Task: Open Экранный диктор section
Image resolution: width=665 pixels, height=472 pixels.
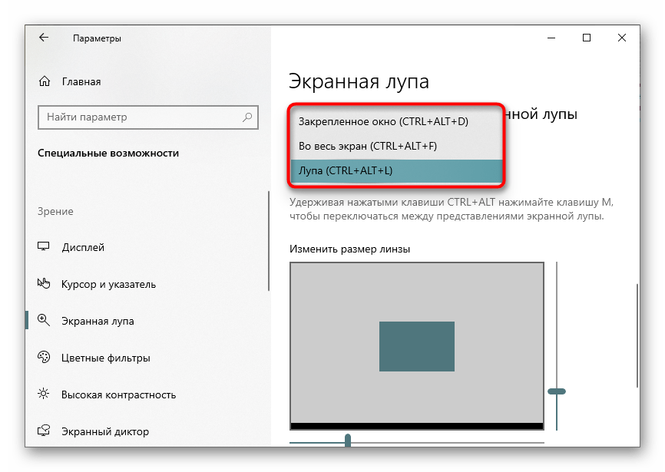Action: 105,432
